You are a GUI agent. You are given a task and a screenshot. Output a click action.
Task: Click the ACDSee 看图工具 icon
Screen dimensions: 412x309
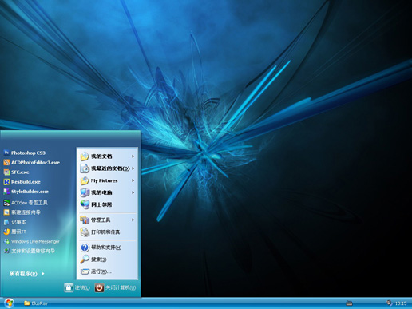6,203
